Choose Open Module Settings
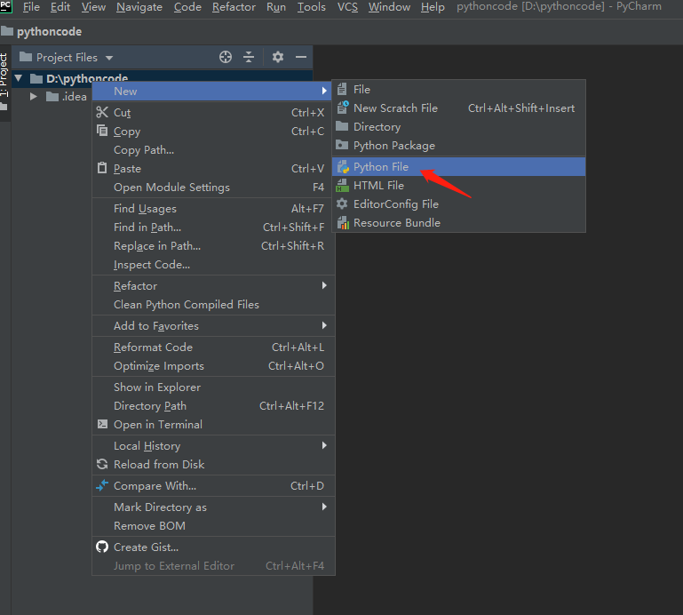683x615 pixels. point(213,188)
